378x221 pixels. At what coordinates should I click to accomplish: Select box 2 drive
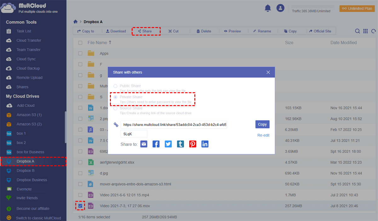tap(21, 143)
